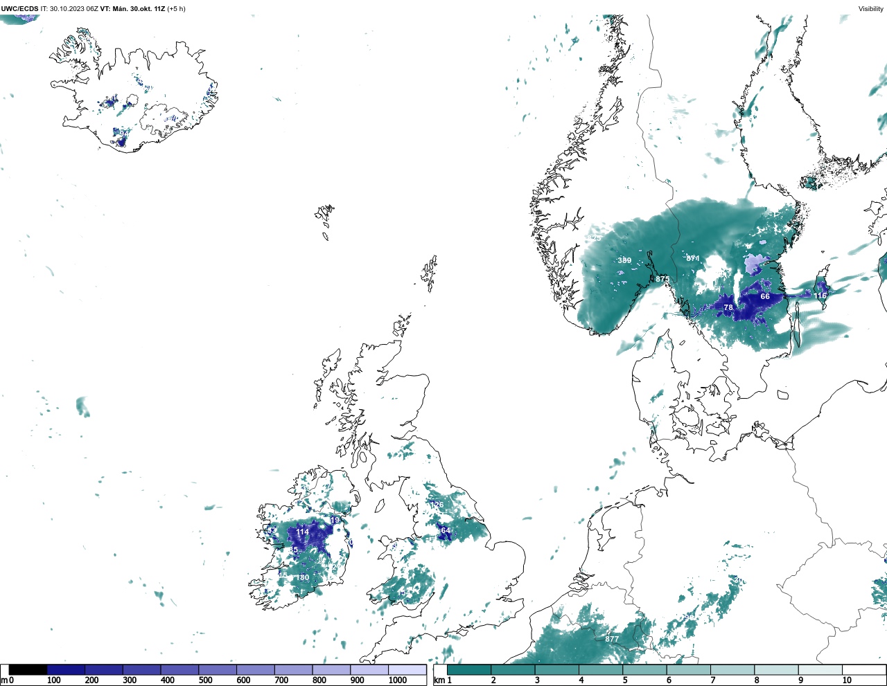Image resolution: width=887 pixels, height=686 pixels.
Task: Click the 'km' unit label of right legend
Action: [x=439, y=680]
